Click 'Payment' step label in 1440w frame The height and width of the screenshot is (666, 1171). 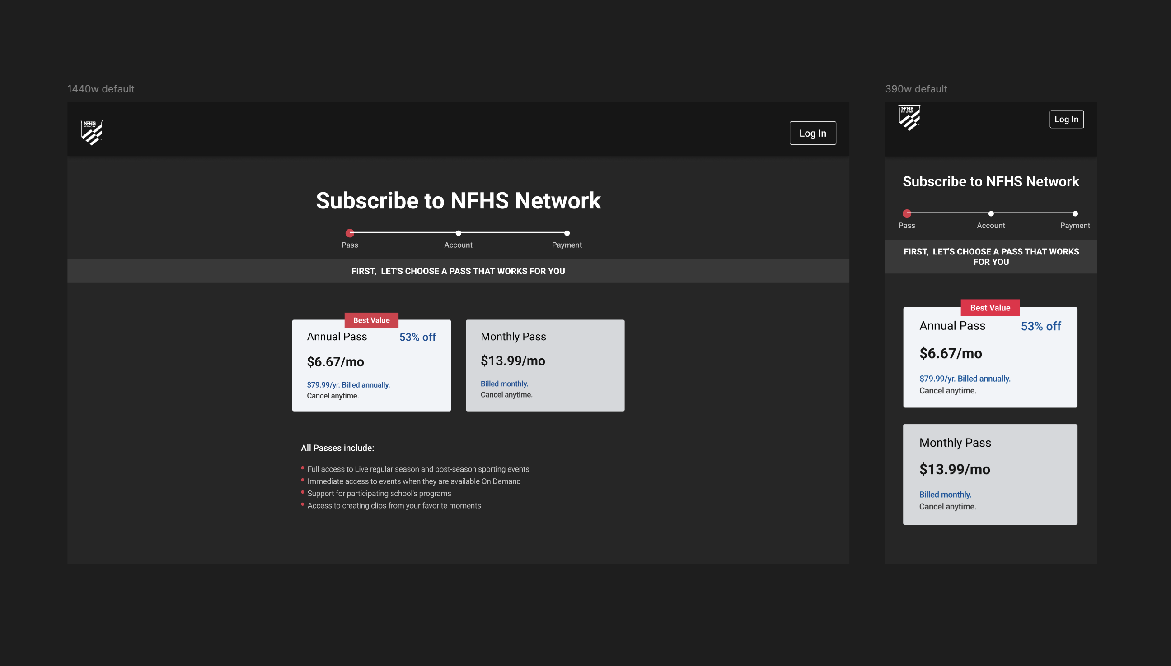[567, 245]
